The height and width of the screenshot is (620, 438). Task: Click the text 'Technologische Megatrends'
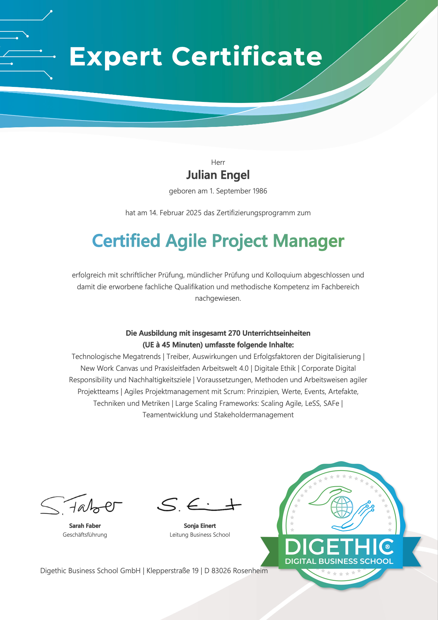(x=116, y=356)
